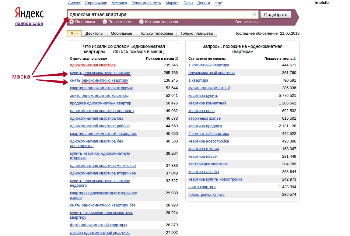The height and width of the screenshot is (236, 350).
Task: Open the «купить однокомнатную квартиру» query link
Action: click(100, 73)
